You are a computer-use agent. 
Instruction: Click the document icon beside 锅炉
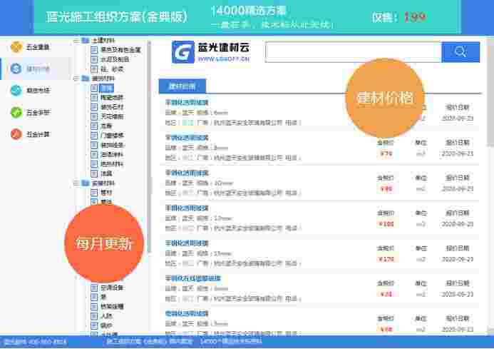coord(94,325)
